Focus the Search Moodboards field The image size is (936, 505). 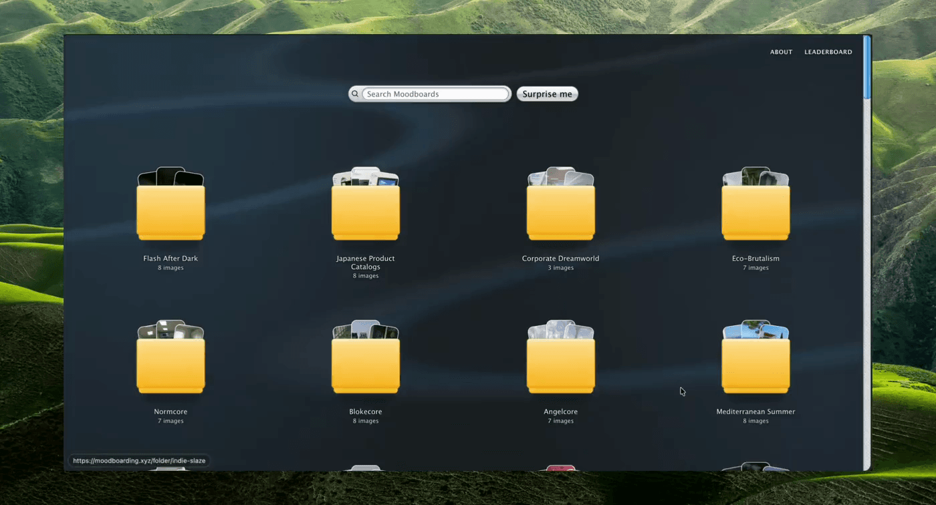[x=436, y=94]
